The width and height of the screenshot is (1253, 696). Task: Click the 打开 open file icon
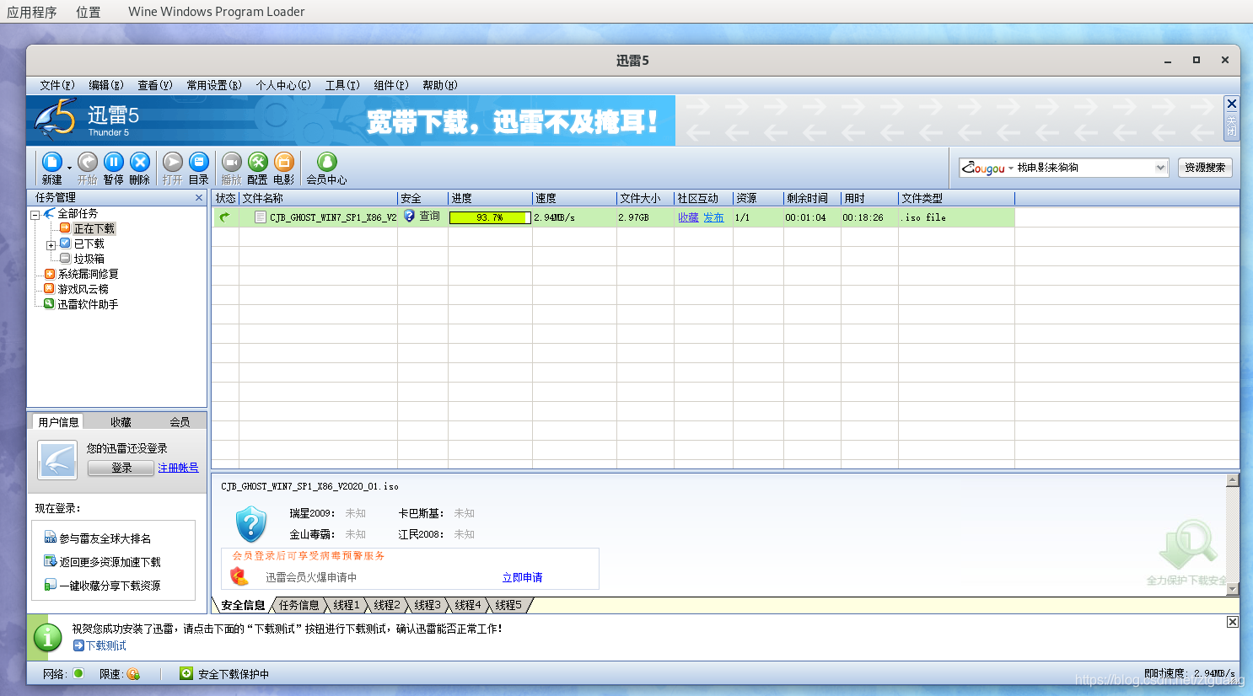(x=173, y=162)
